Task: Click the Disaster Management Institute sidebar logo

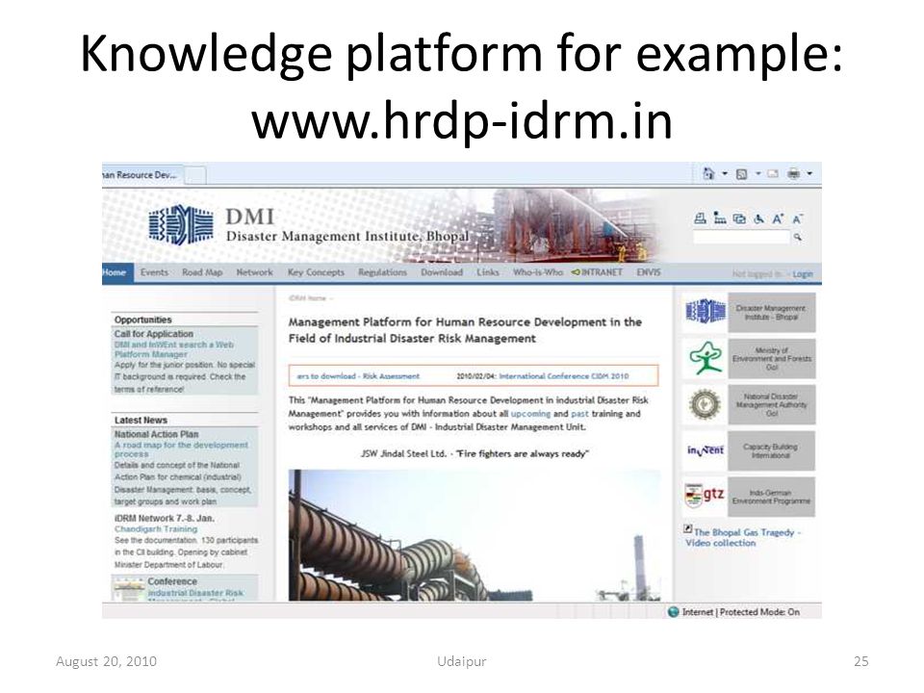Action: tap(706, 311)
